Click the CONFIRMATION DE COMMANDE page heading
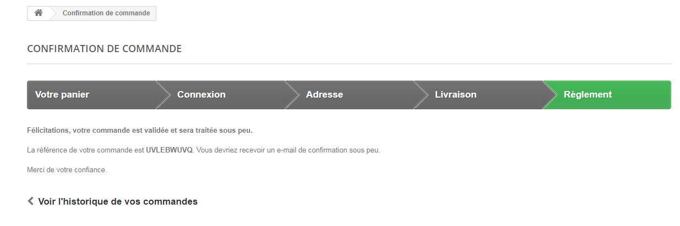680x226 pixels. (x=104, y=49)
